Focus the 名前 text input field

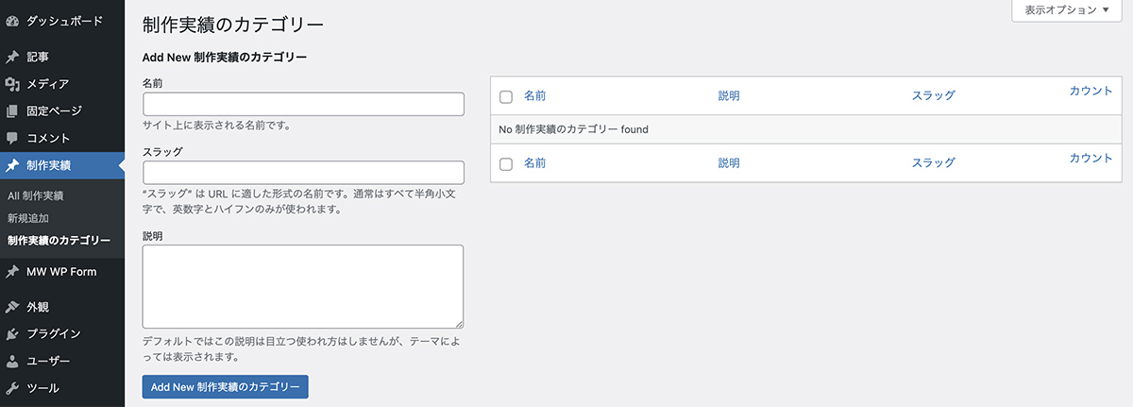[x=303, y=104]
